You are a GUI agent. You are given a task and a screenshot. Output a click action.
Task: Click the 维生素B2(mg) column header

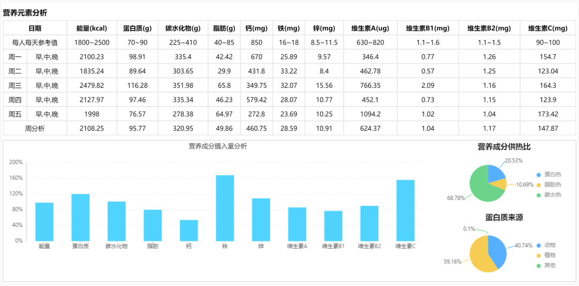pyautogui.click(x=489, y=28)
